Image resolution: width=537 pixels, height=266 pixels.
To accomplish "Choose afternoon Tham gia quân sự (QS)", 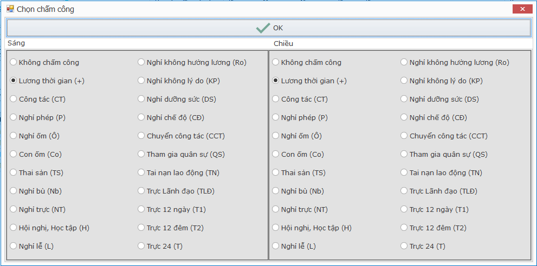I will point(444,154).
